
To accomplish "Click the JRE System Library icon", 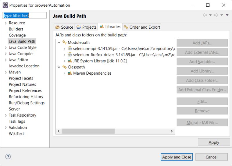I will [70, 61].
